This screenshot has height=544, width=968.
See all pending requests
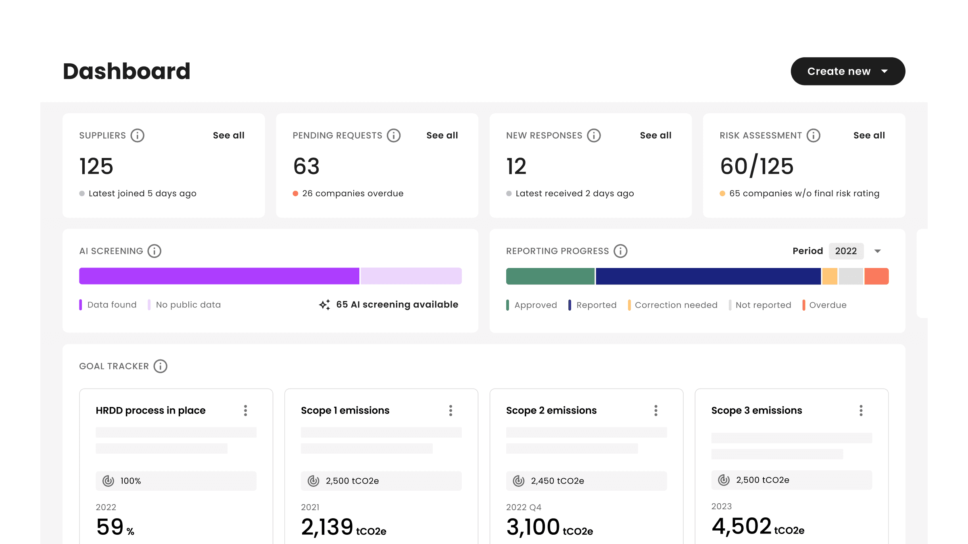point(442,135)
